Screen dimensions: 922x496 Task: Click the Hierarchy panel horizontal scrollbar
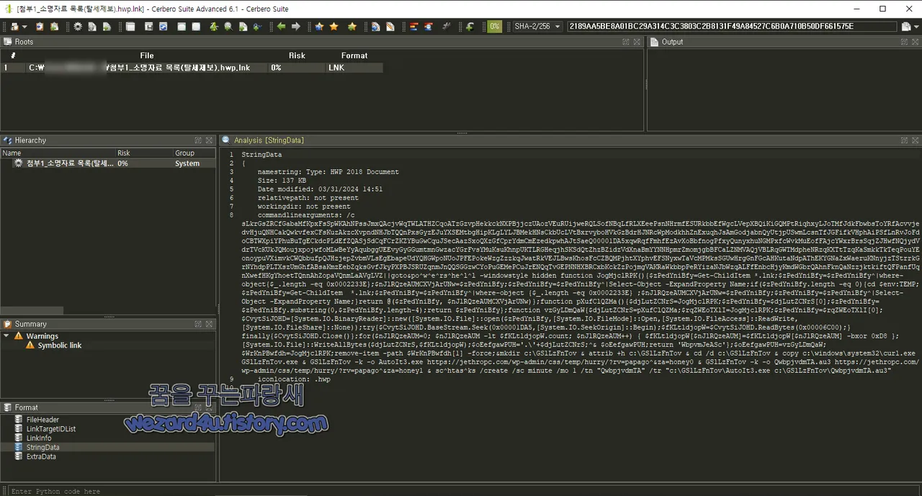click(32, 311)
